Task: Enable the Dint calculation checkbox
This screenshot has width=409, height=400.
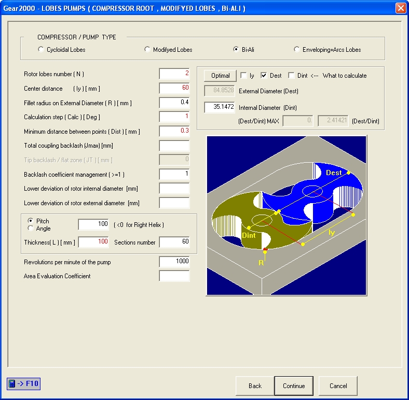Action: (x=291, y=76)
